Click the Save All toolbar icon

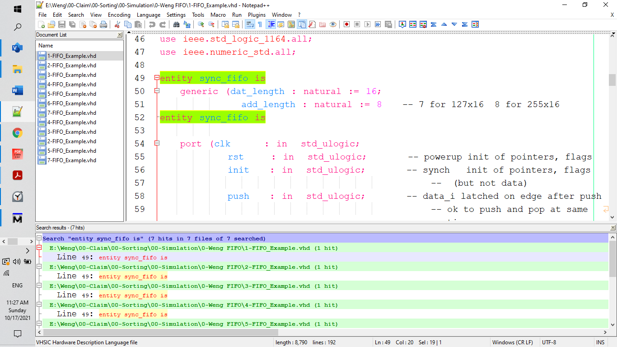[x=72, y=24]
